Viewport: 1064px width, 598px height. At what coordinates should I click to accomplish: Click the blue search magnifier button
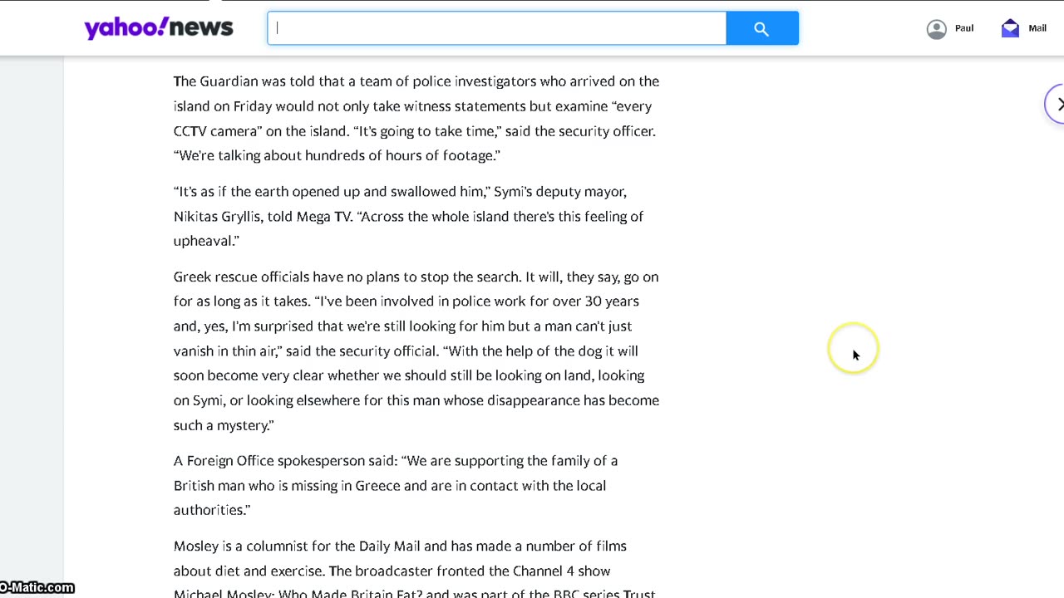click(x=762, y=28)
